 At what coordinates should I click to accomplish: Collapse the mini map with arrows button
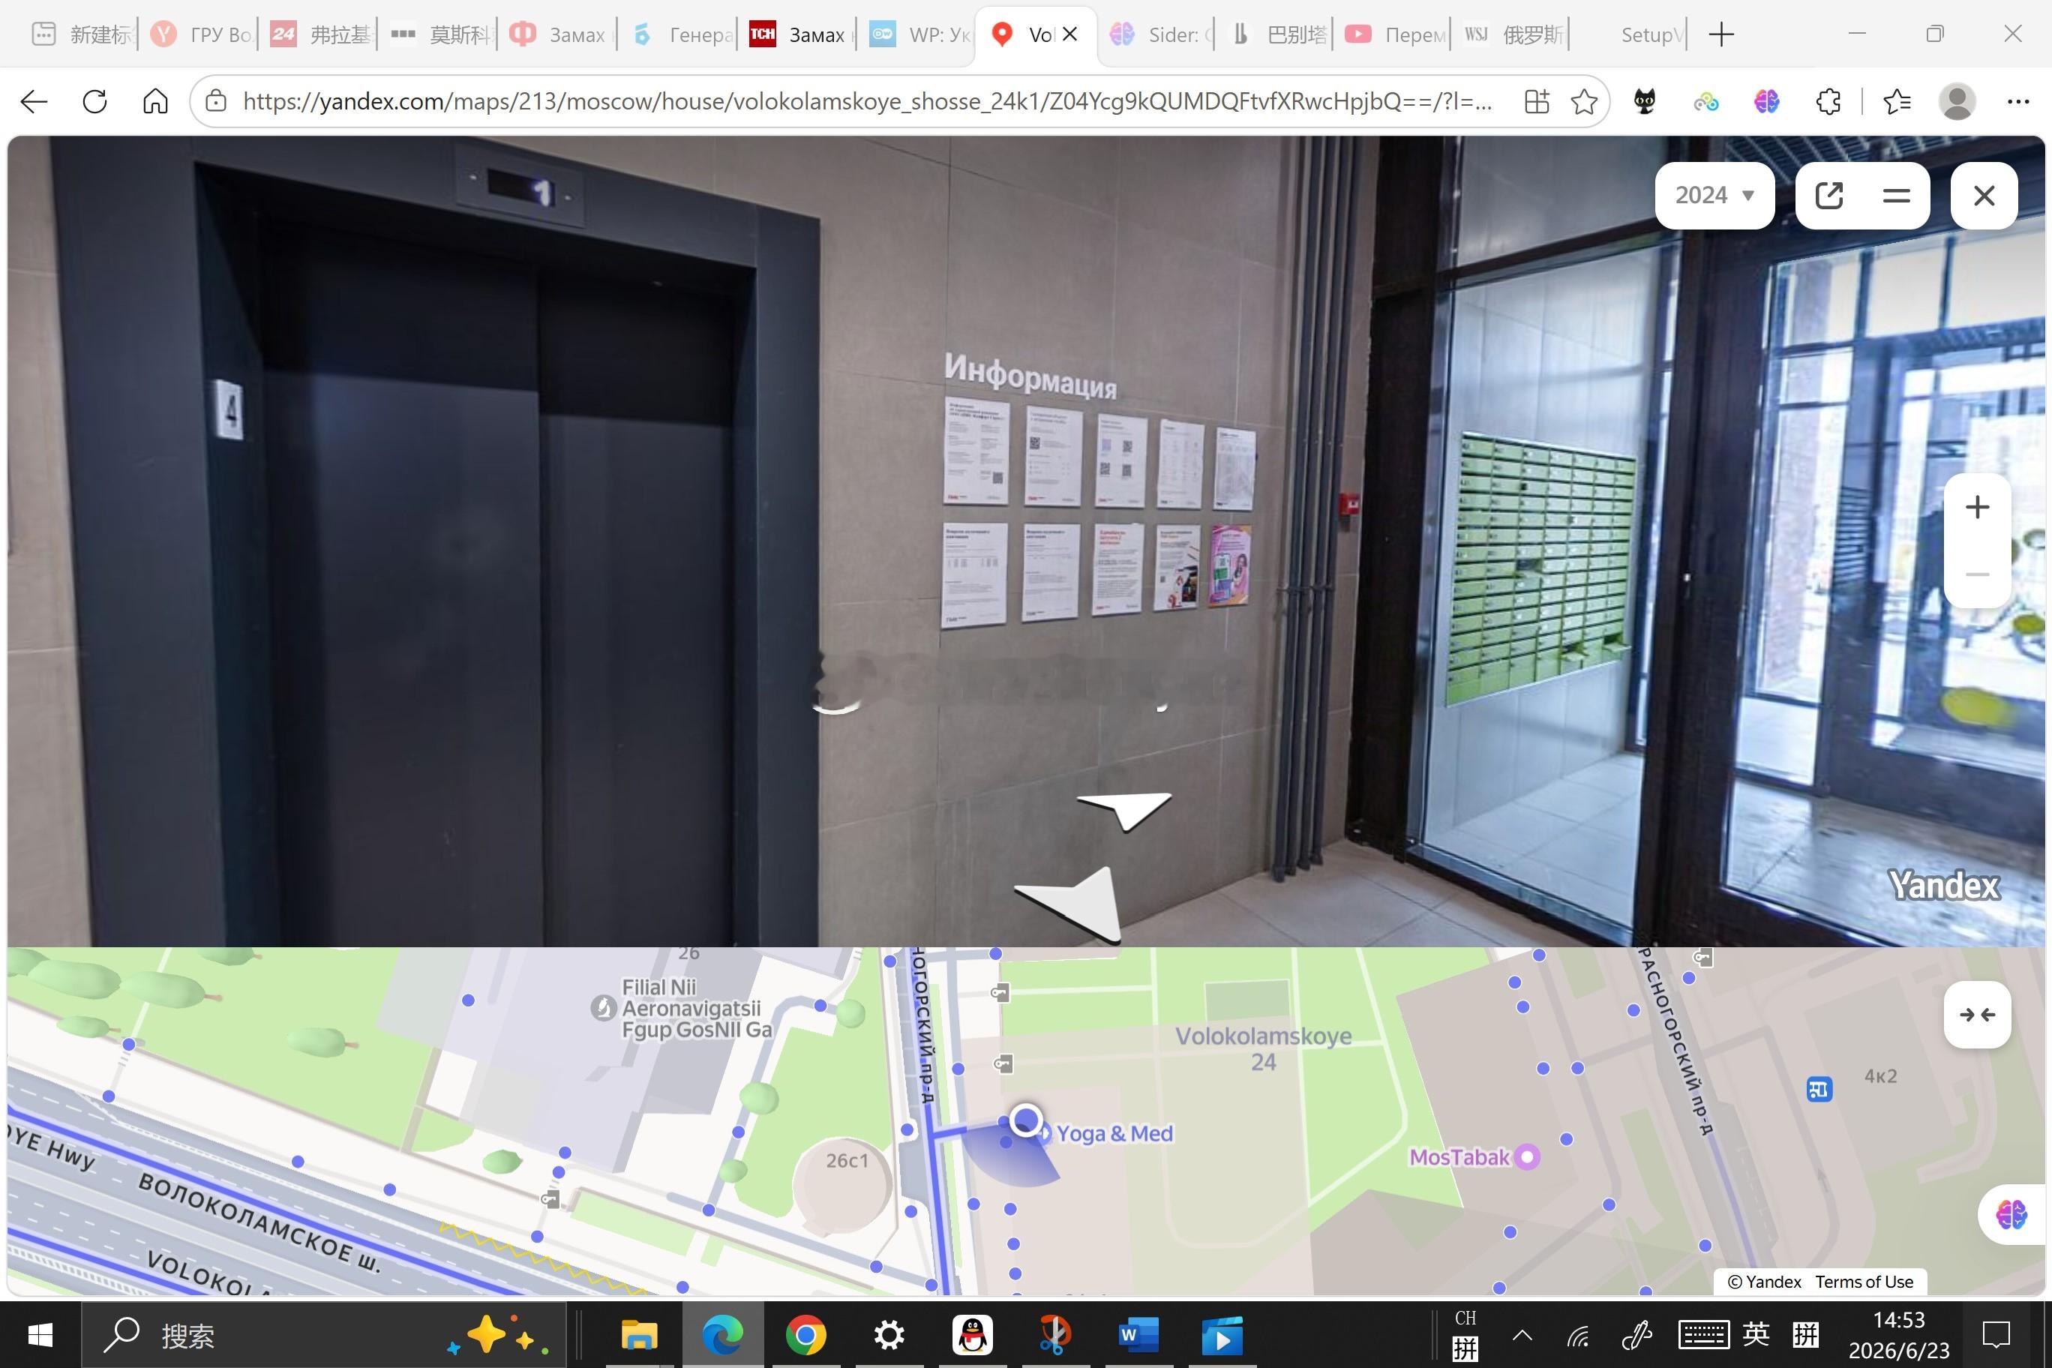(1977, 1015)
